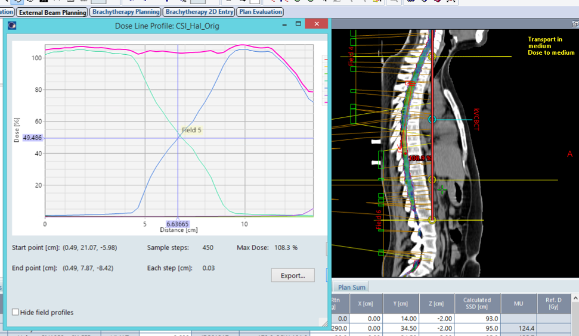Click the Y cell value 34.50

(409, 328)
